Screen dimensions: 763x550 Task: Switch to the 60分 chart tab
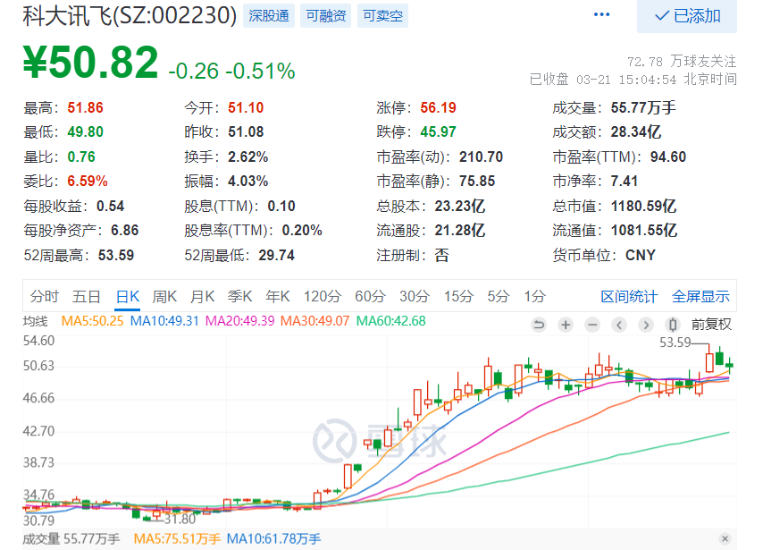[x=370, y=296]
